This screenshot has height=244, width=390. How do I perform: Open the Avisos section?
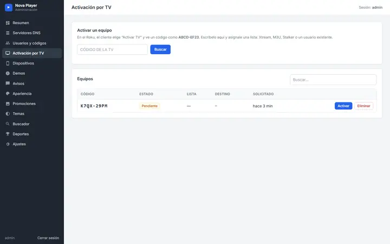[x=32, y=84]
